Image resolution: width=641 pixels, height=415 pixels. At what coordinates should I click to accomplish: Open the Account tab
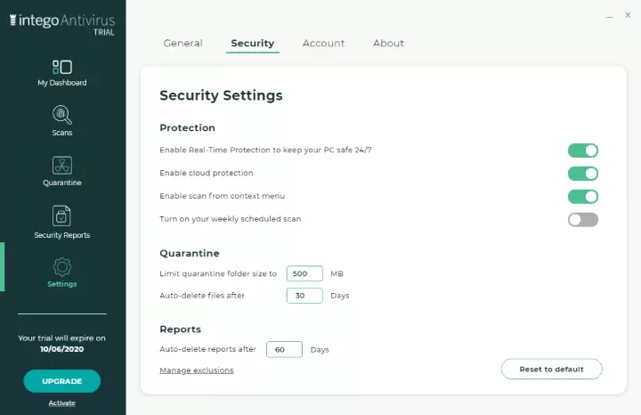click(x=323, y=43)
